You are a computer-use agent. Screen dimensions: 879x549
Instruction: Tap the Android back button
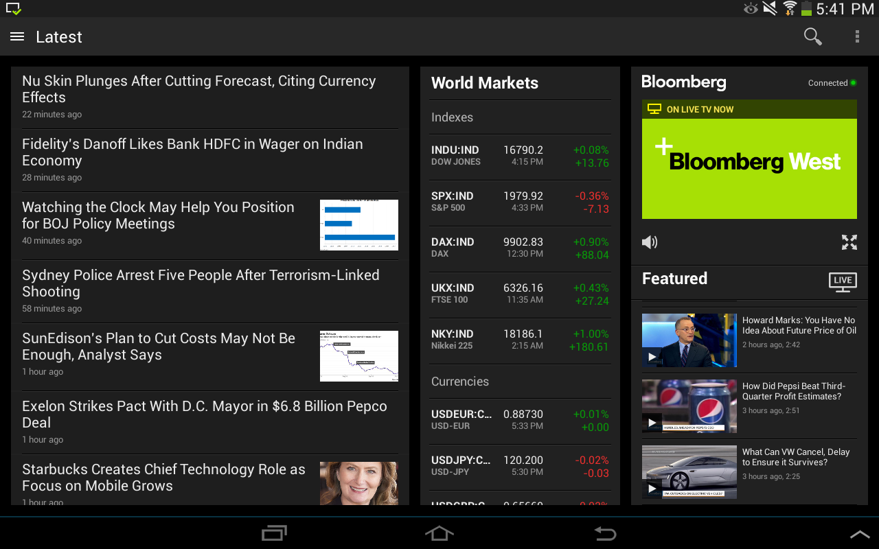pos(605,533)
